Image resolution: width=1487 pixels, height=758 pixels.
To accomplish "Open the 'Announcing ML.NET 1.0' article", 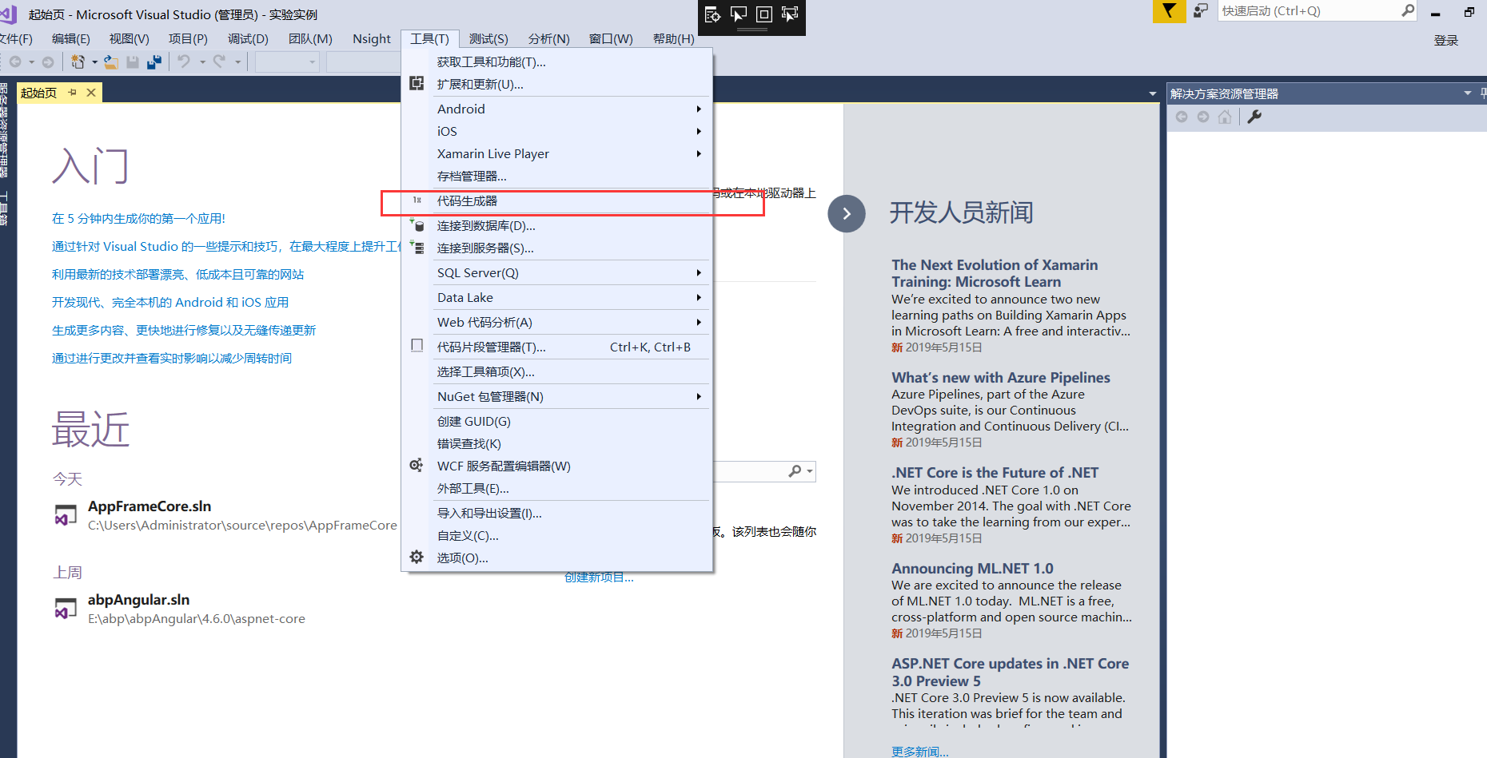I will 972,568.
